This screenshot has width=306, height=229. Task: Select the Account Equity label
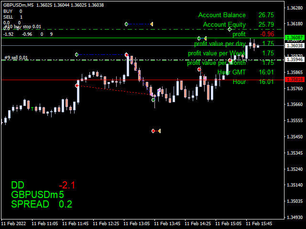click(224, 24)
